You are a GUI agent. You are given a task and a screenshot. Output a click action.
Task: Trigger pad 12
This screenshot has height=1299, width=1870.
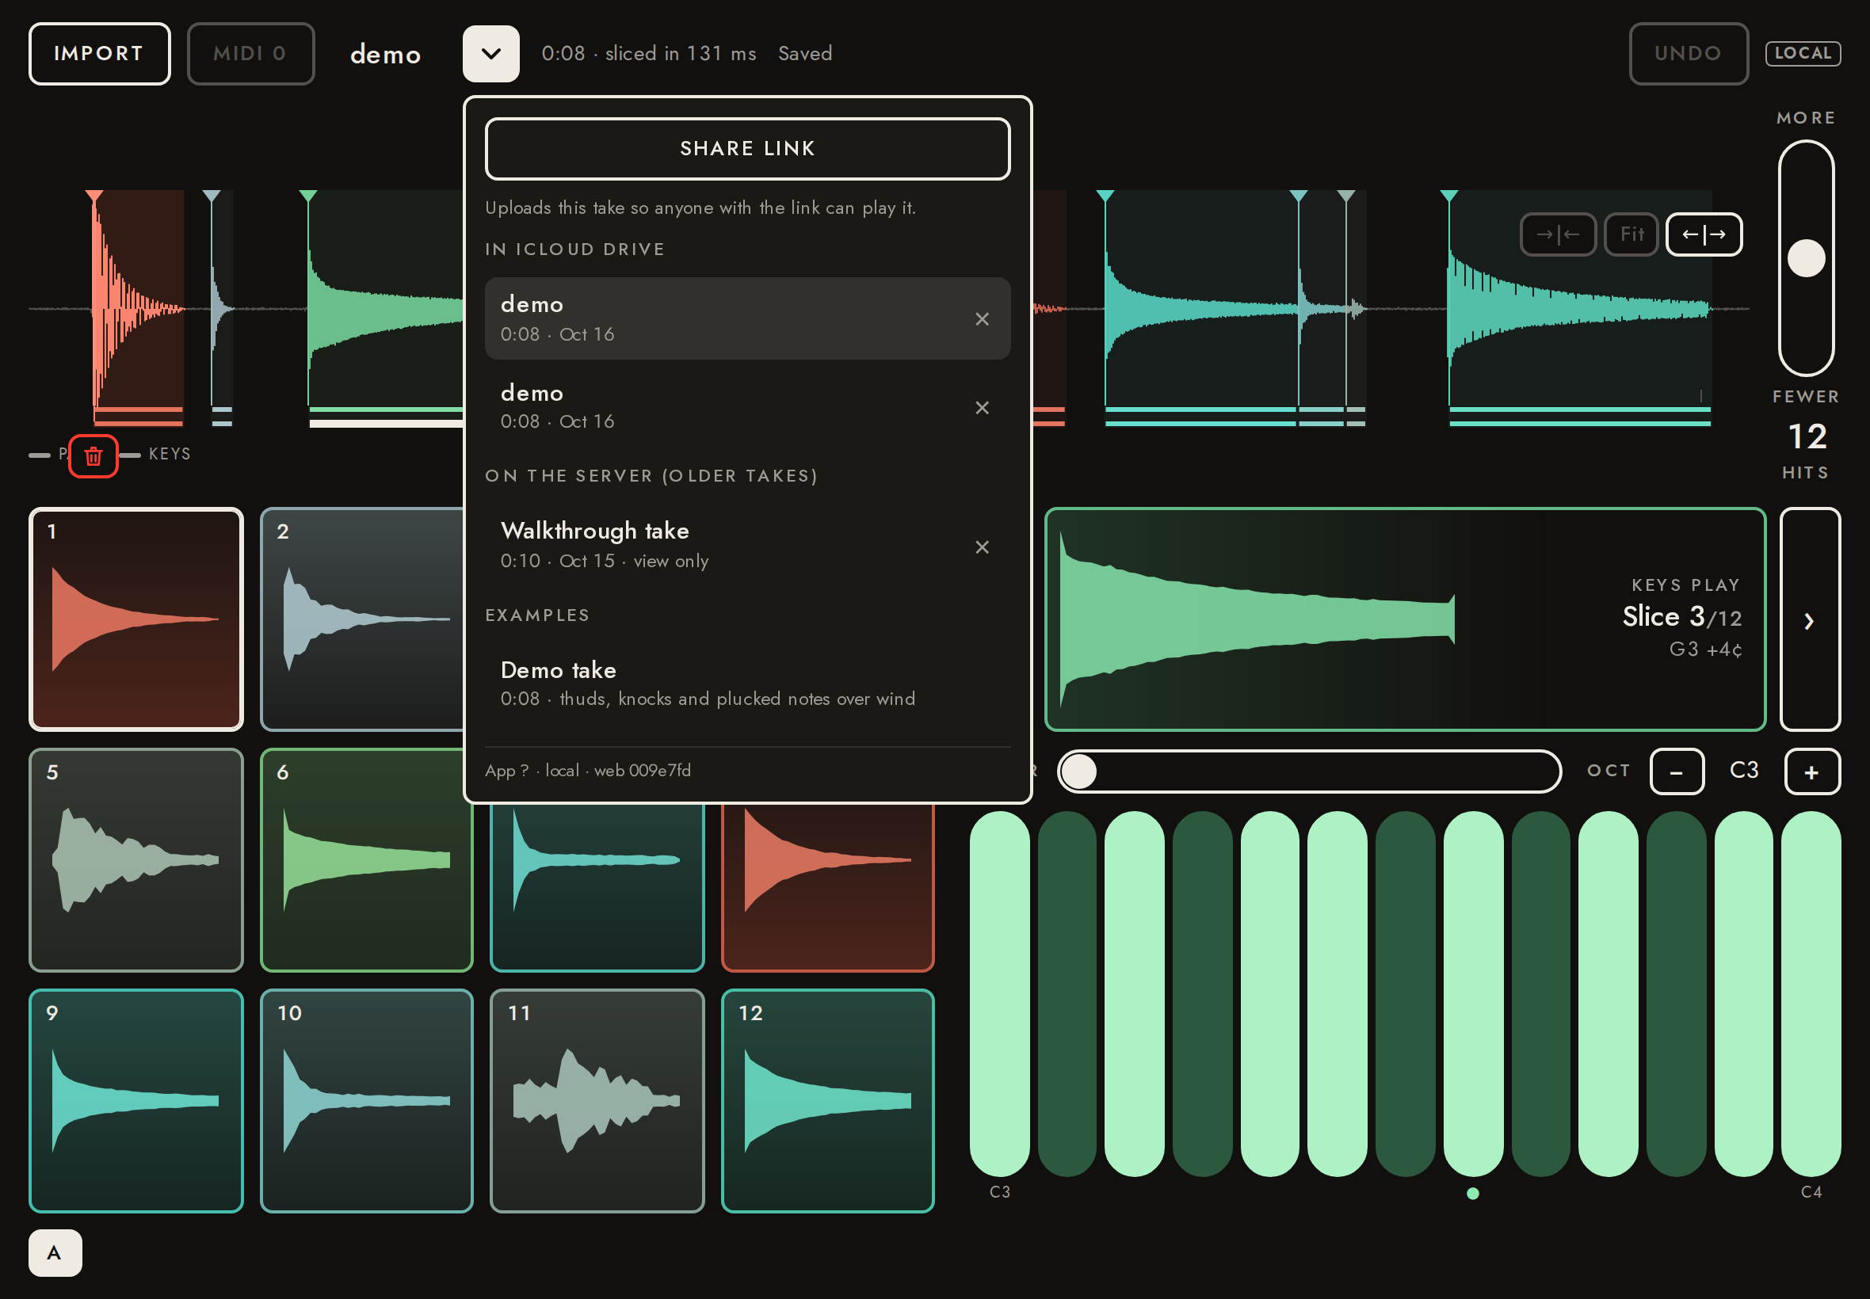click(828, 1101)
